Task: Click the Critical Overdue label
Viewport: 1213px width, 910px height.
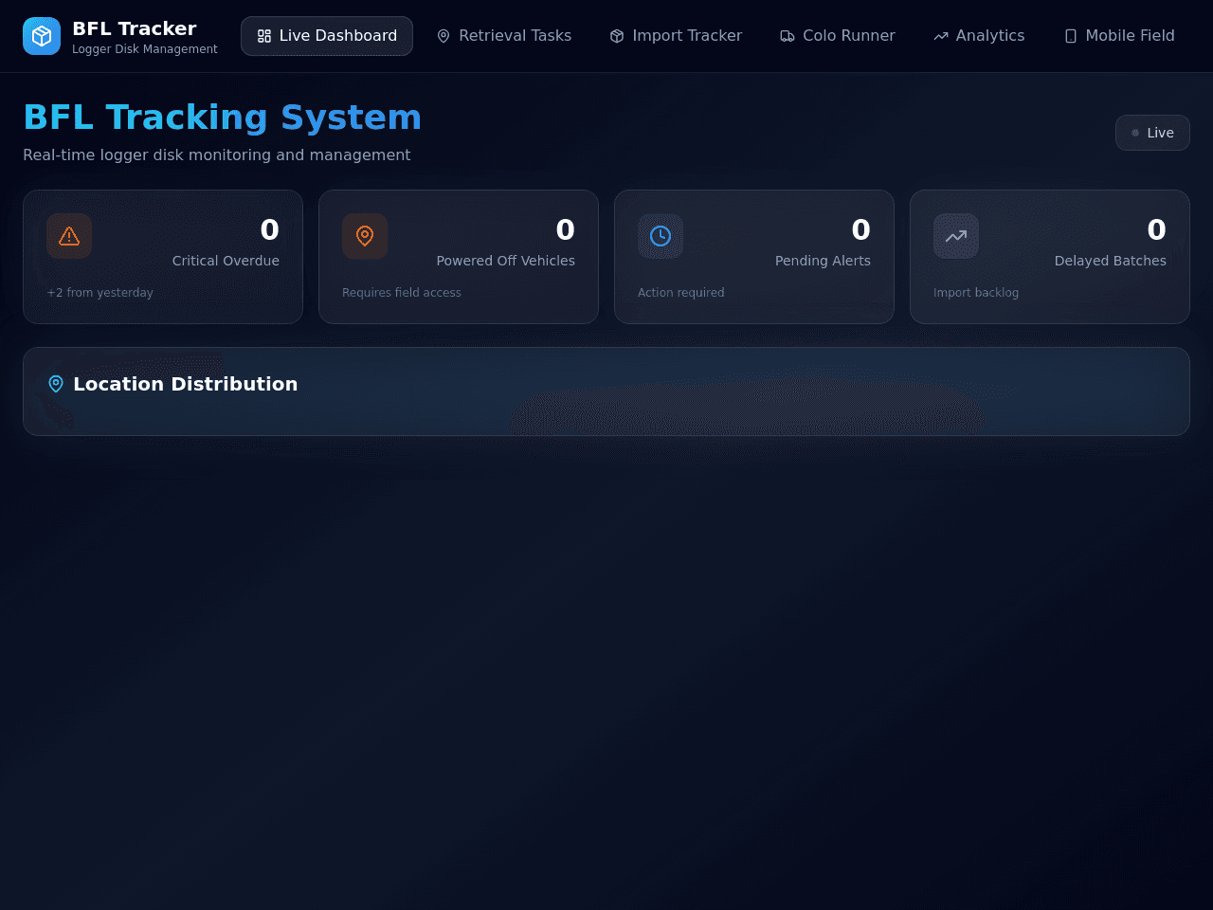Action: click(226, 261)
